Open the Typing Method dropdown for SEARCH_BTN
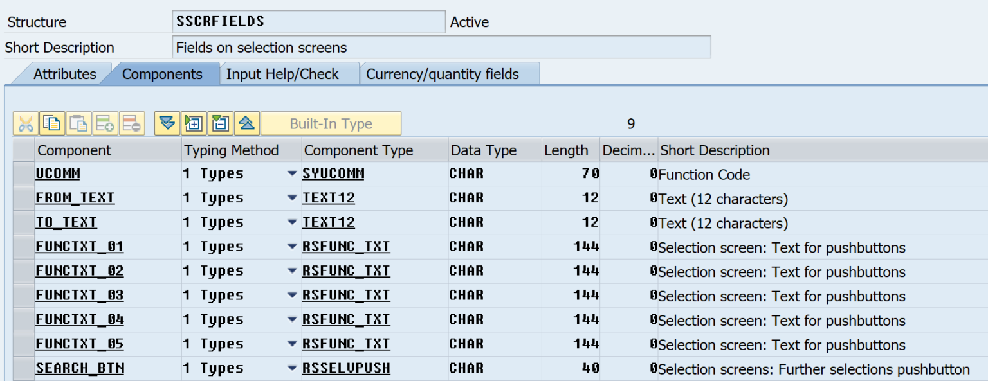The width and height of the screenshot is (988, 381). [x=293, y=368]
